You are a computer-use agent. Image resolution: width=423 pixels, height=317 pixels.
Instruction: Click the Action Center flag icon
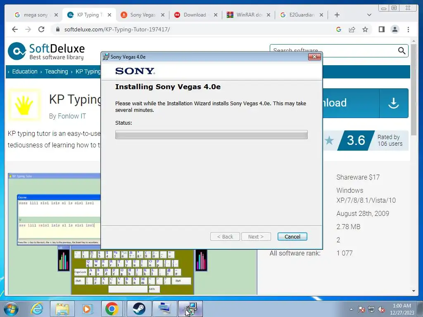pos(361,309)
